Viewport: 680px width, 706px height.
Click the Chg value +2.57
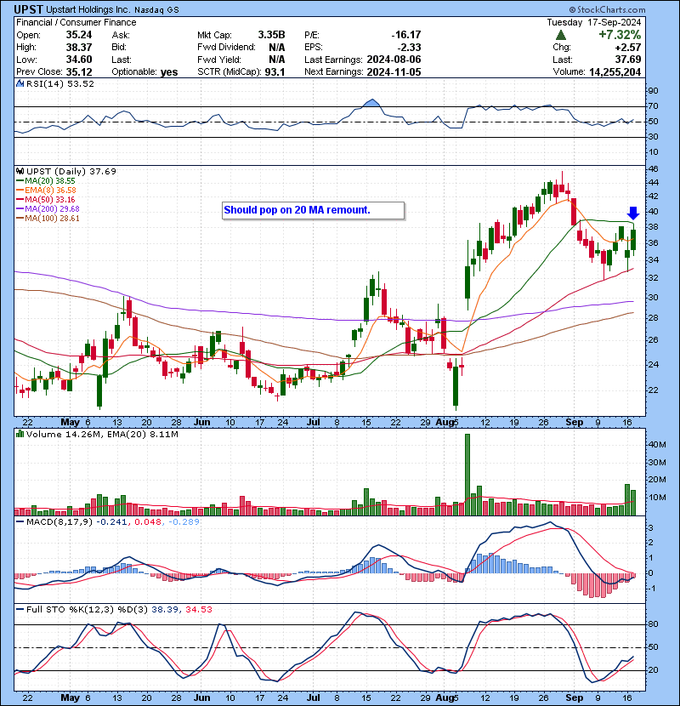pos(629,47)
